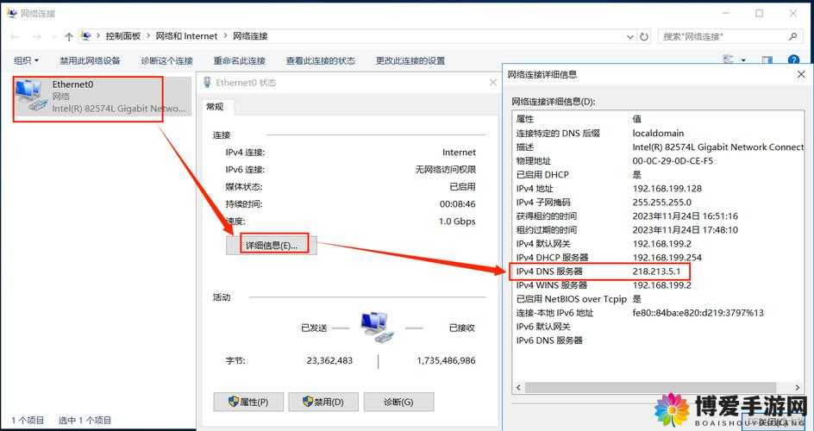
Task: Click the Network Connections window title icon
Action: point(11,14)
